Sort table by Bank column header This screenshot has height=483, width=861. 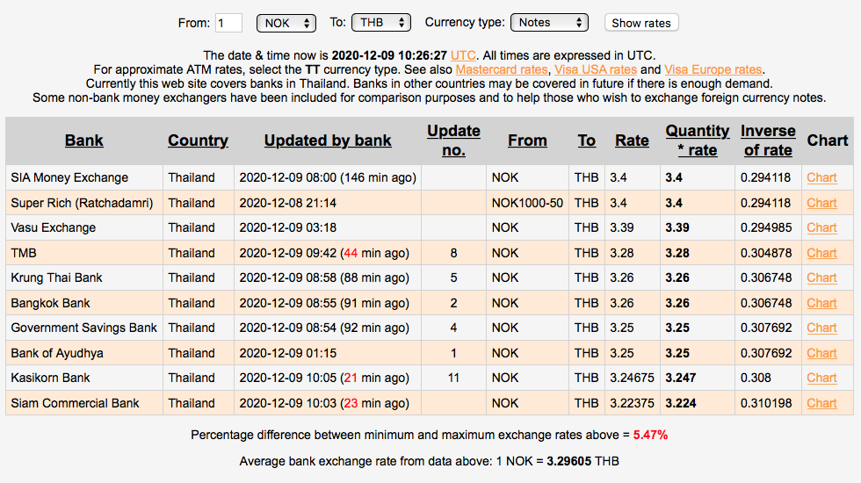point(84,141)
